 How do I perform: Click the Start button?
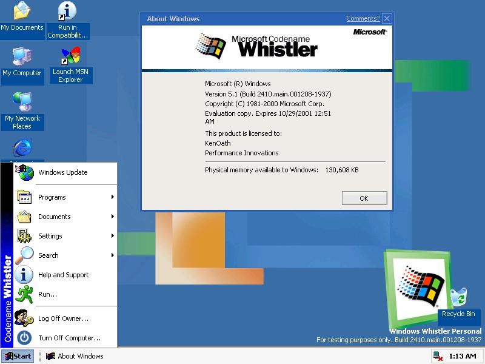(18, 356)
